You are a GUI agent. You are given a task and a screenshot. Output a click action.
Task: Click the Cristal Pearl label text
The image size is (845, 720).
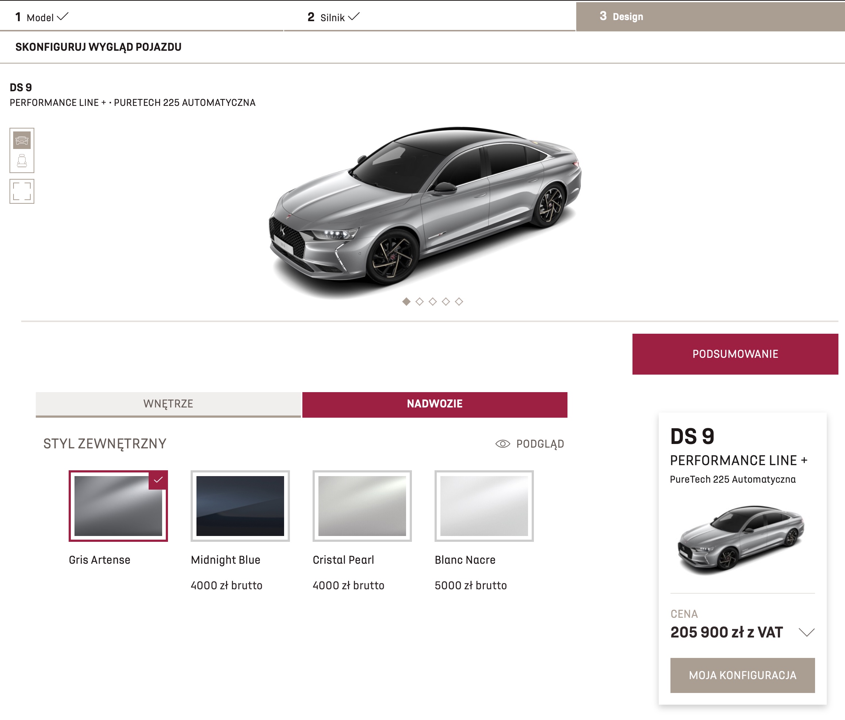343,560
